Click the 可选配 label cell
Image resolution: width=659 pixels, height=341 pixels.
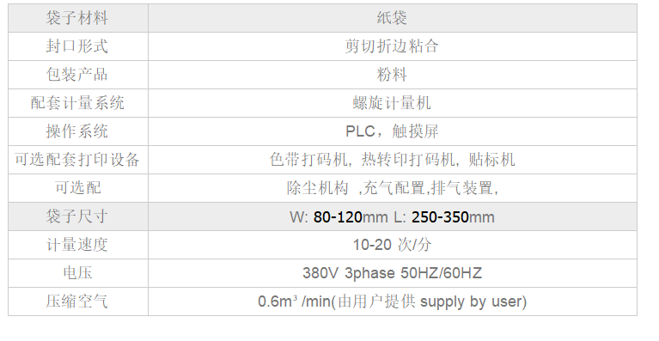pyautogui.click(x=77, y=188)
